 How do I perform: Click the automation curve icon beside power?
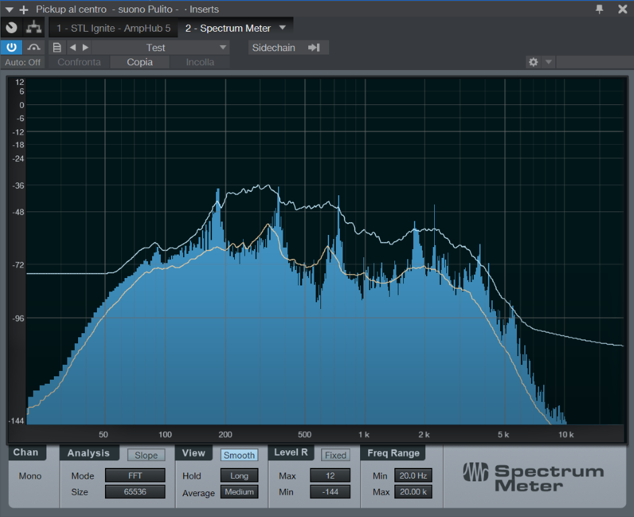34,47
